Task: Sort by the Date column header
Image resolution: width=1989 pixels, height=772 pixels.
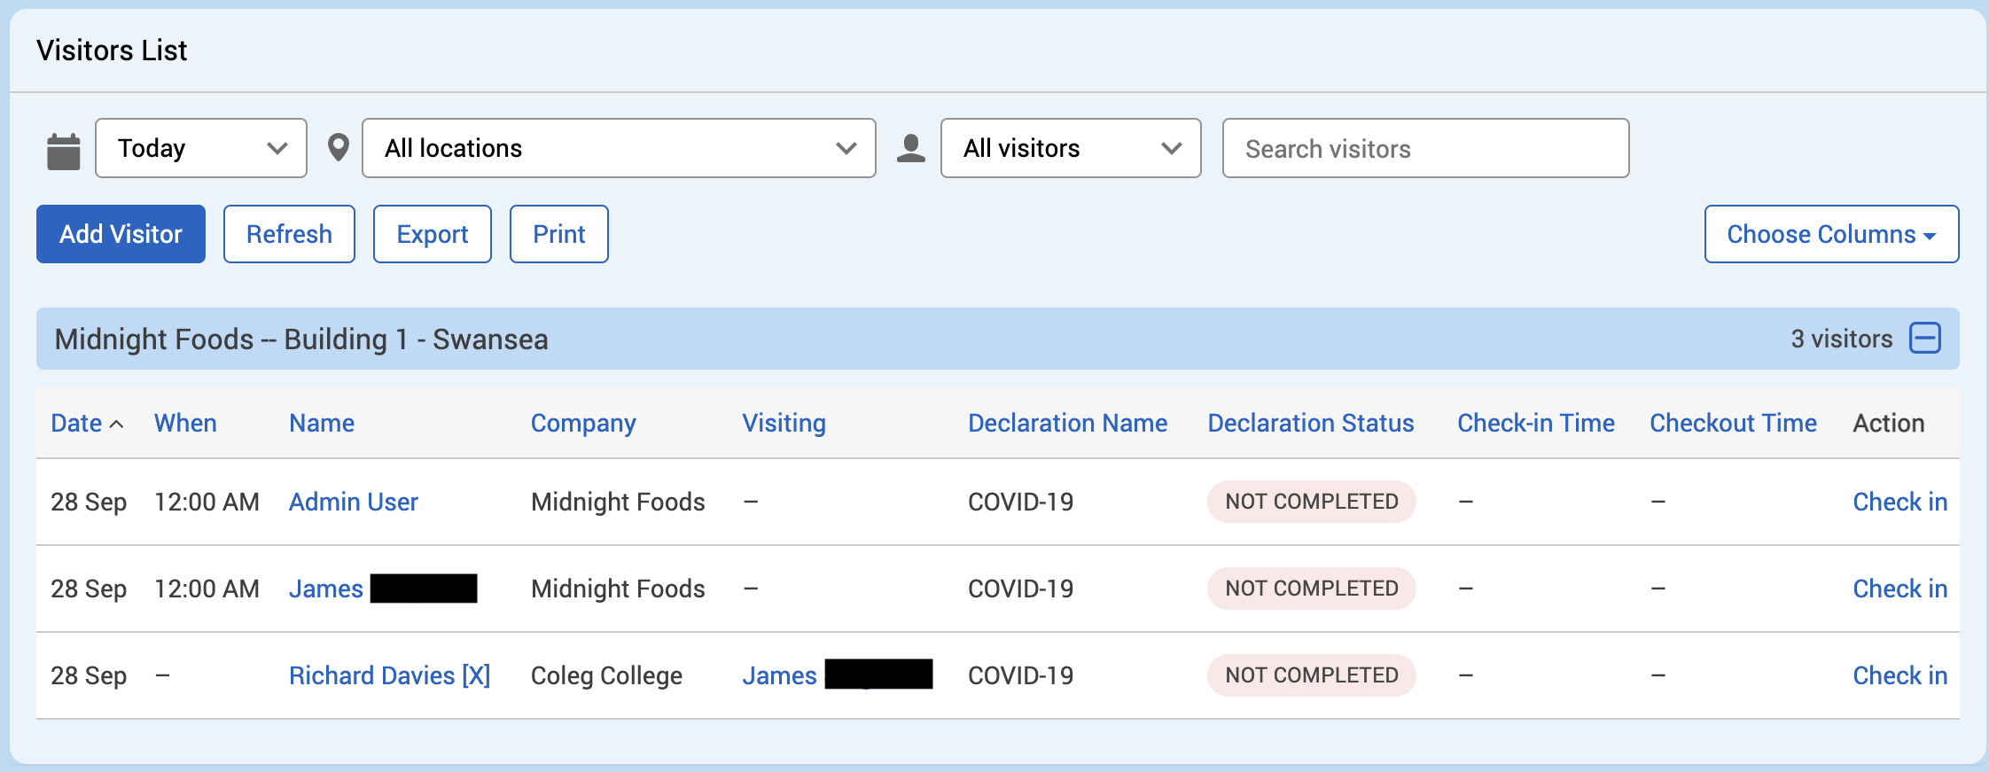Action: (77, 423)
